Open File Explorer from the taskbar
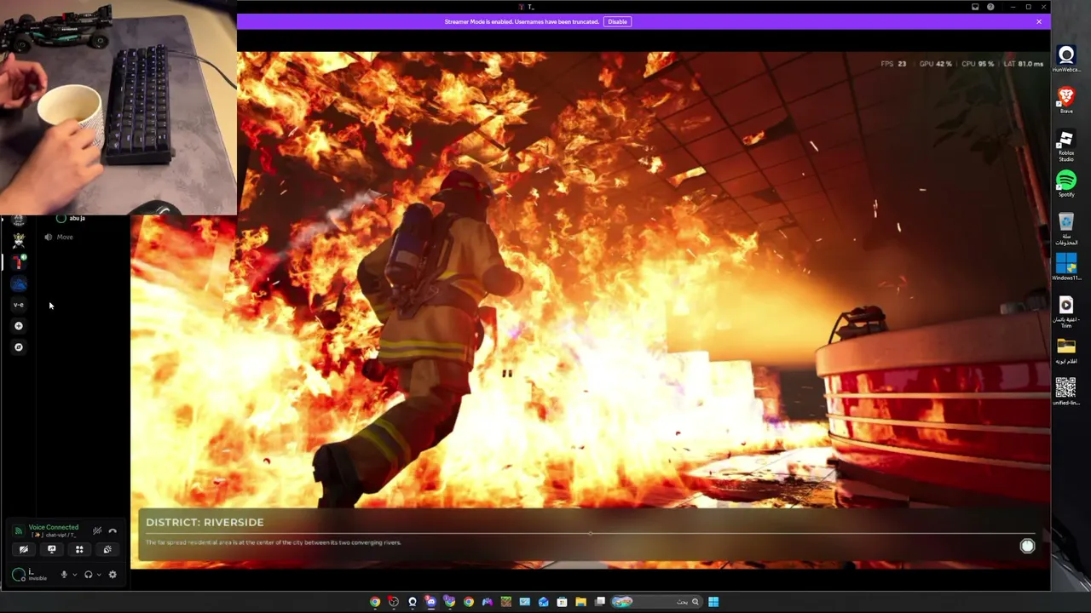This screenshot has width=1091, height=613. 581,602
